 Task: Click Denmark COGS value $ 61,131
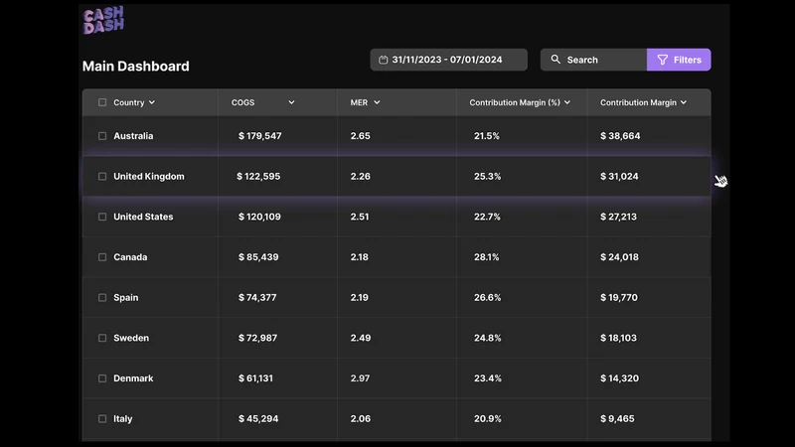[x=256, y=378]
